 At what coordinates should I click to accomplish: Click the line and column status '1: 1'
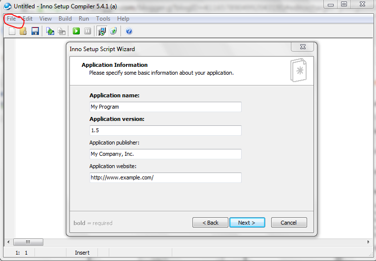coord(21,253)
